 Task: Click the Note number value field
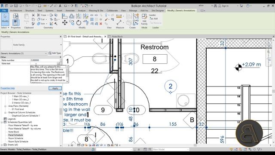[45, 60]
